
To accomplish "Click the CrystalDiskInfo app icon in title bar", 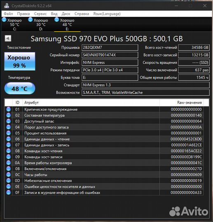I will pos(7,6).
